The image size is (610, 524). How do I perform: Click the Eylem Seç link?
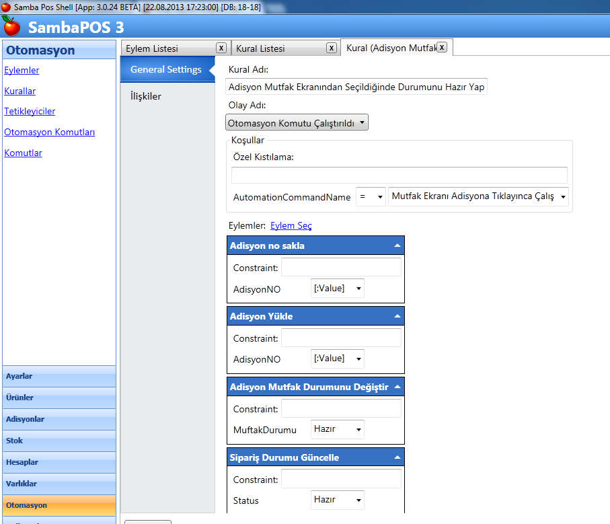pyautogui.click(x=291, y=226)
